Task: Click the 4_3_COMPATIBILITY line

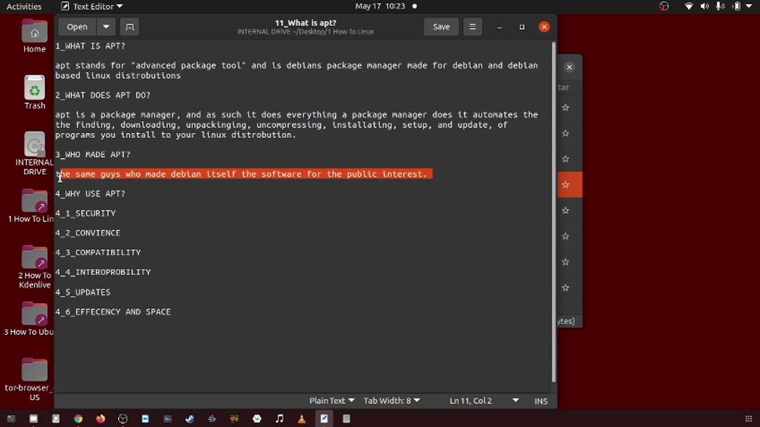Action: point(98,252)
